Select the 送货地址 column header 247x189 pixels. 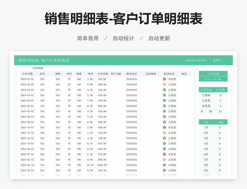[151, 74]
